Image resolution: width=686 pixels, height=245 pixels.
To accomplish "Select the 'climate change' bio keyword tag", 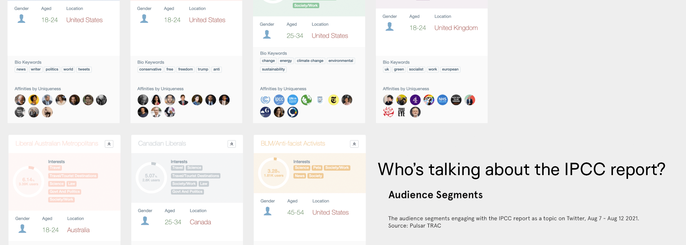I will pos(310,61).
